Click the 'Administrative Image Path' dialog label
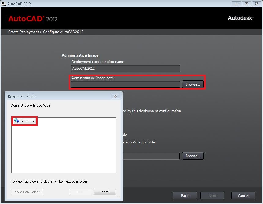Screen dimensions: 263x204 30,106
